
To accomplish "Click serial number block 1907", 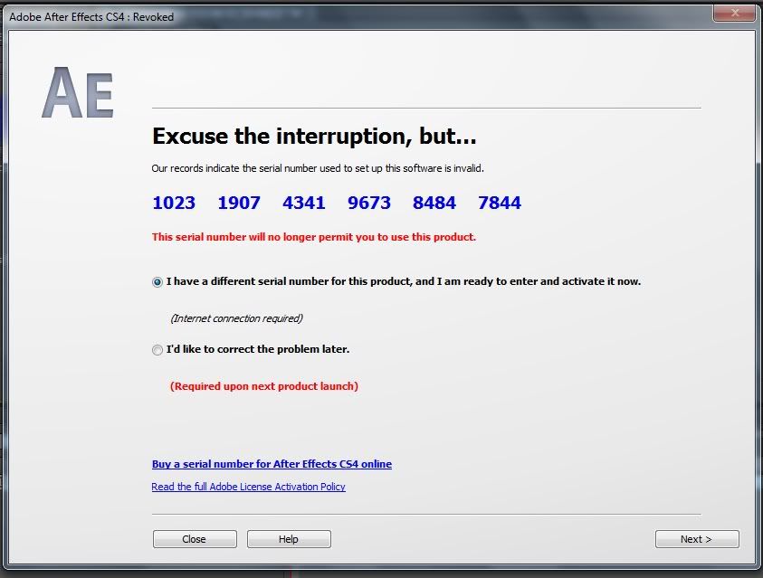I will point(239,203).
